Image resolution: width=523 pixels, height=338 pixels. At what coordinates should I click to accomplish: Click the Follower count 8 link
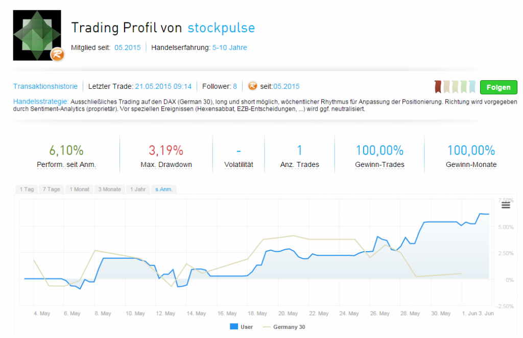coord(235,86)
